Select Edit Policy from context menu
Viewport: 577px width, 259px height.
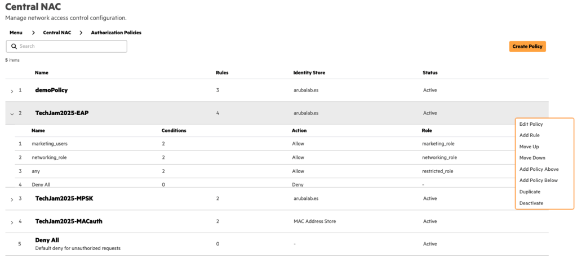[531, 124]
